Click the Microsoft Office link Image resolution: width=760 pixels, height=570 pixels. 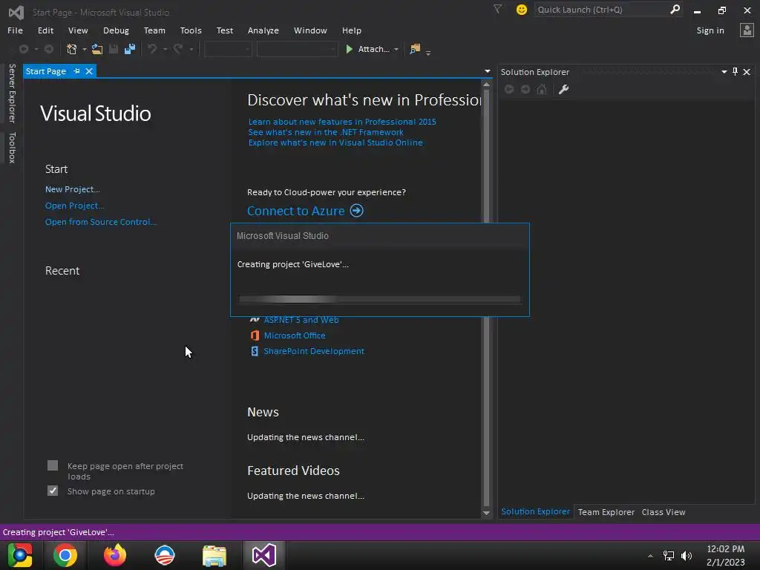(295, 335)
